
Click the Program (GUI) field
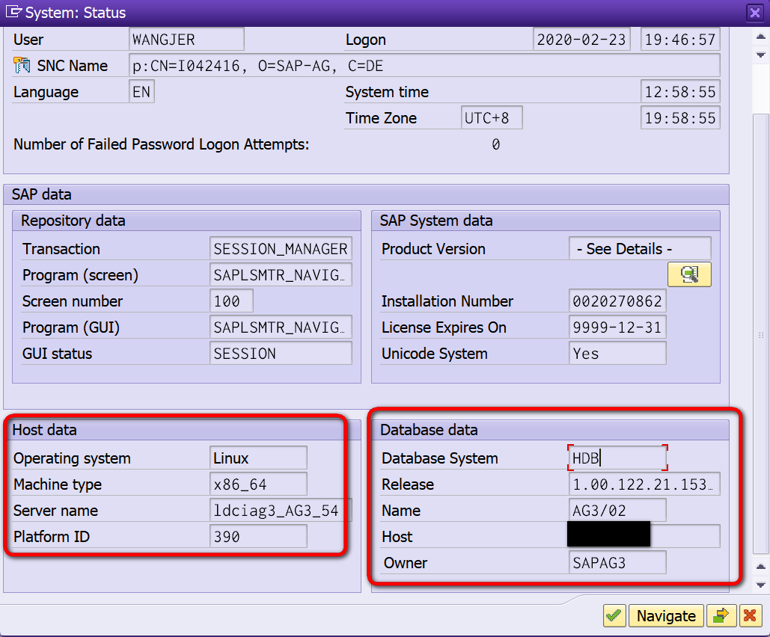point(281,327)
